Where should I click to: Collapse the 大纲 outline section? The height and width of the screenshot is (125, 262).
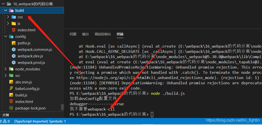[x=0, y=115]
